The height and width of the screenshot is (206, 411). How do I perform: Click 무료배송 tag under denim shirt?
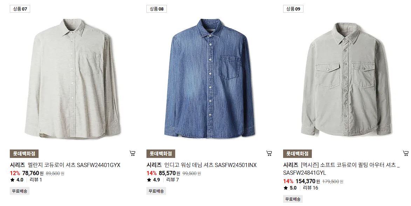pyautogui.click(x=156, y=191)
